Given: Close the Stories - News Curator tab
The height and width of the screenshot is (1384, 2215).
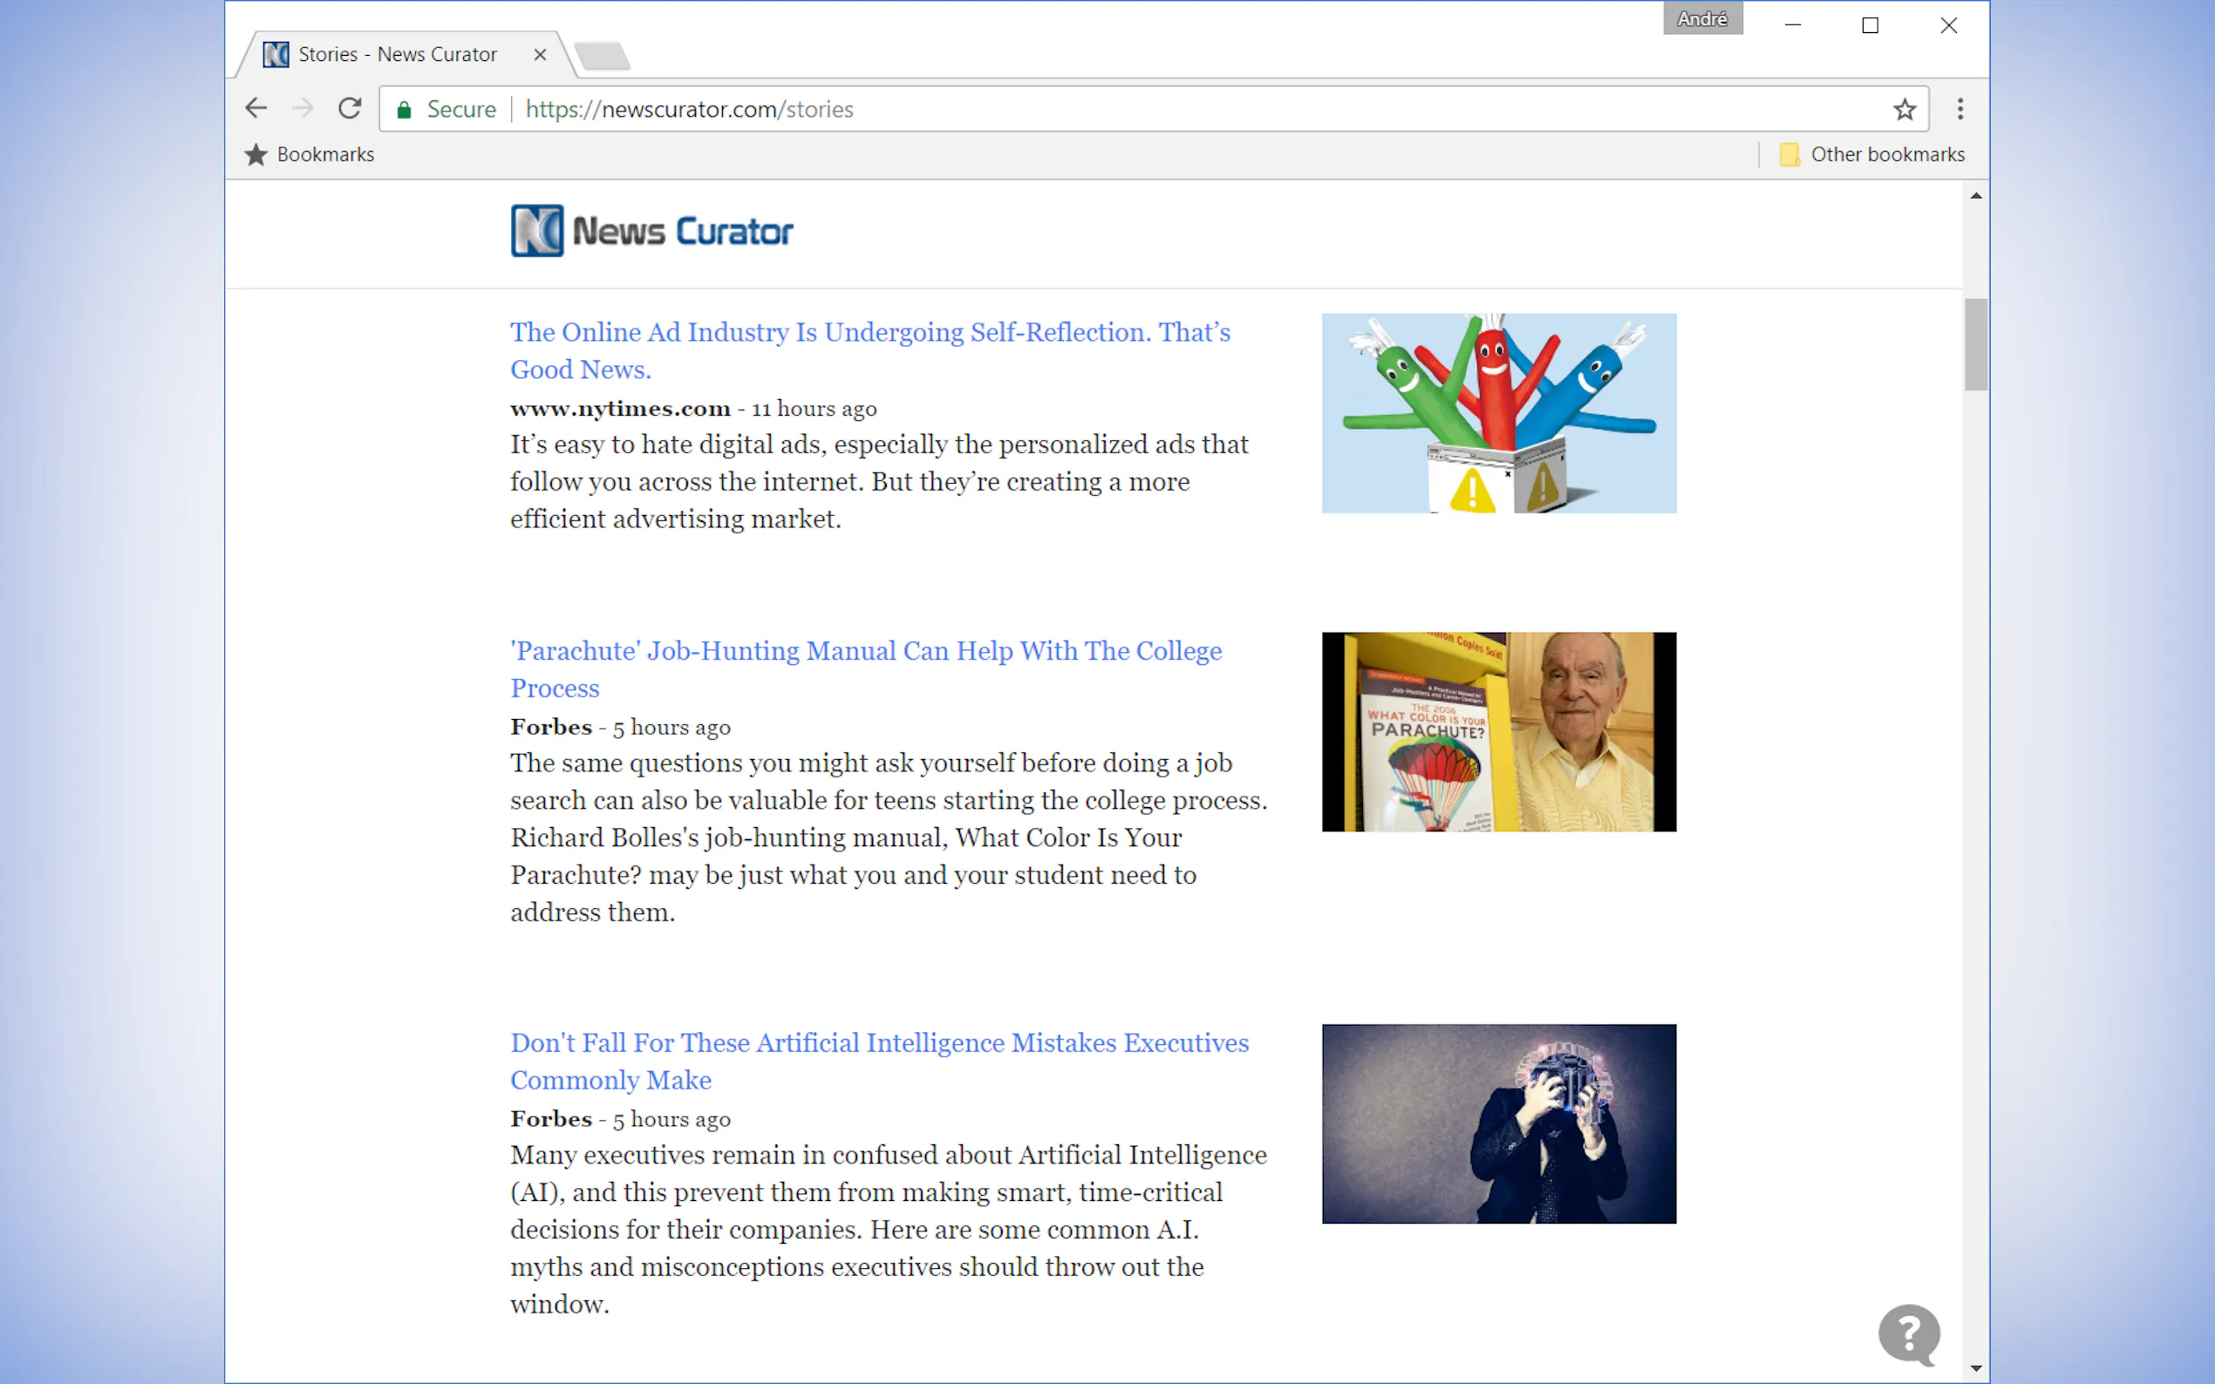Looking at the screenshot, I should pyautogui.click(x=541, y=55).
